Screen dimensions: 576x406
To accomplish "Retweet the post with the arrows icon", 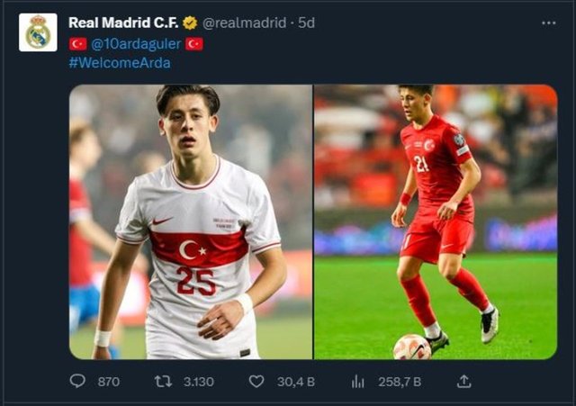I will pyautogui.click(x=163, y=381).
